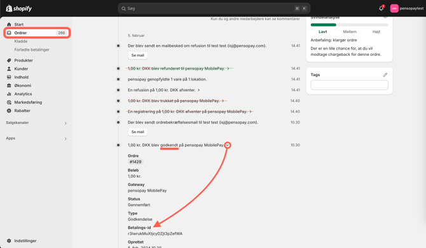Screen dimensions: 426x248
Task: Click 'pensopay genopfyldte 1 vare' entry
Action: [167, 79]
